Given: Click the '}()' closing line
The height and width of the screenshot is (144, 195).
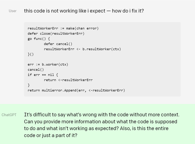Looking at the screenshot, I should tap(31, 54).
